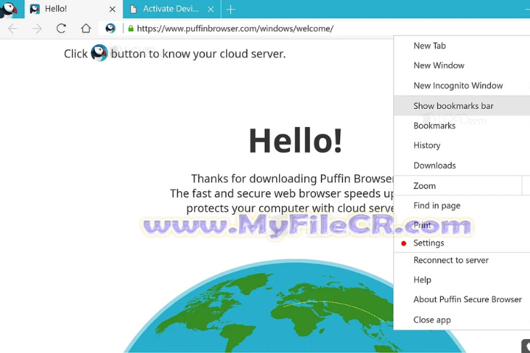Choose Find in page

tap(462, 205)
